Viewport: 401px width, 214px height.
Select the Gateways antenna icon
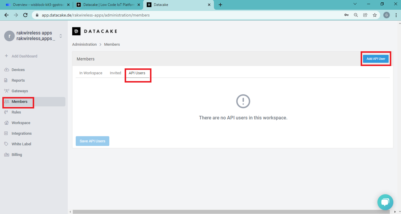tap(6, 91)
